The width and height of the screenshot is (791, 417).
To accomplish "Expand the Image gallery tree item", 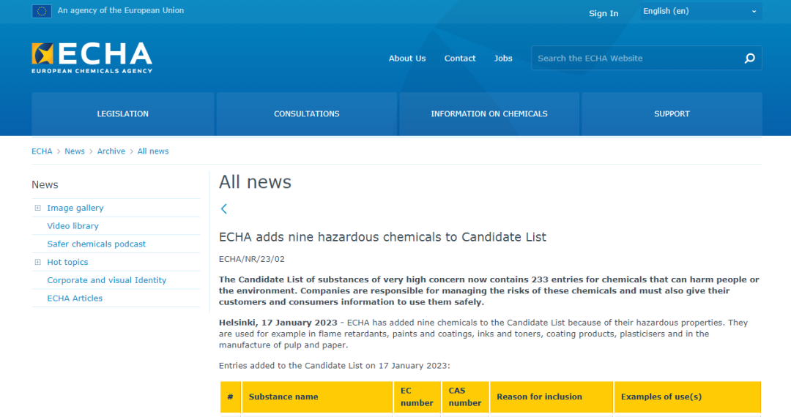I will (38, 208).
